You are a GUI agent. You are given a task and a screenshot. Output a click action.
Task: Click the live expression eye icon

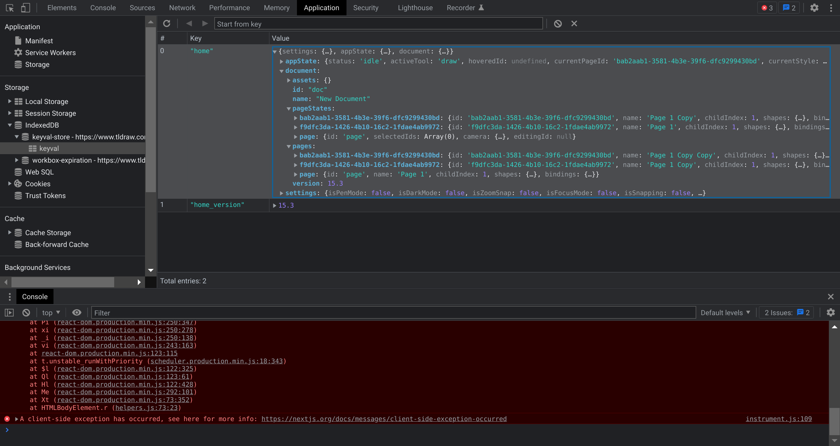click(77, 313)
